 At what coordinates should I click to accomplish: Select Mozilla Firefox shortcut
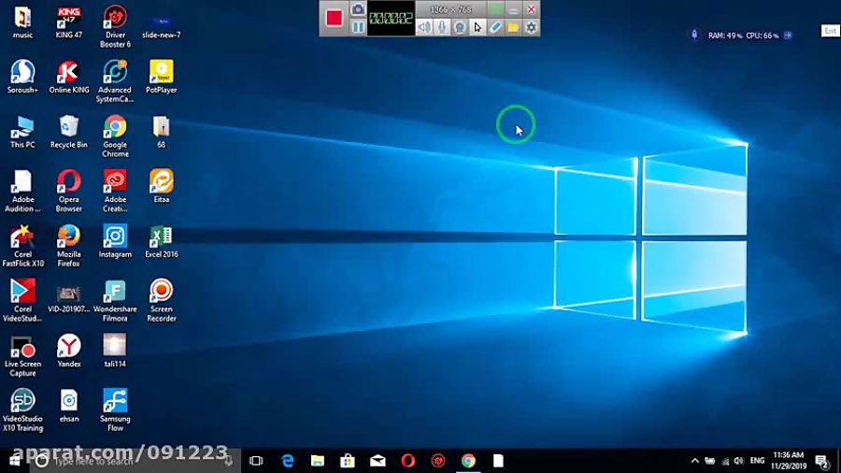[68, 246]
